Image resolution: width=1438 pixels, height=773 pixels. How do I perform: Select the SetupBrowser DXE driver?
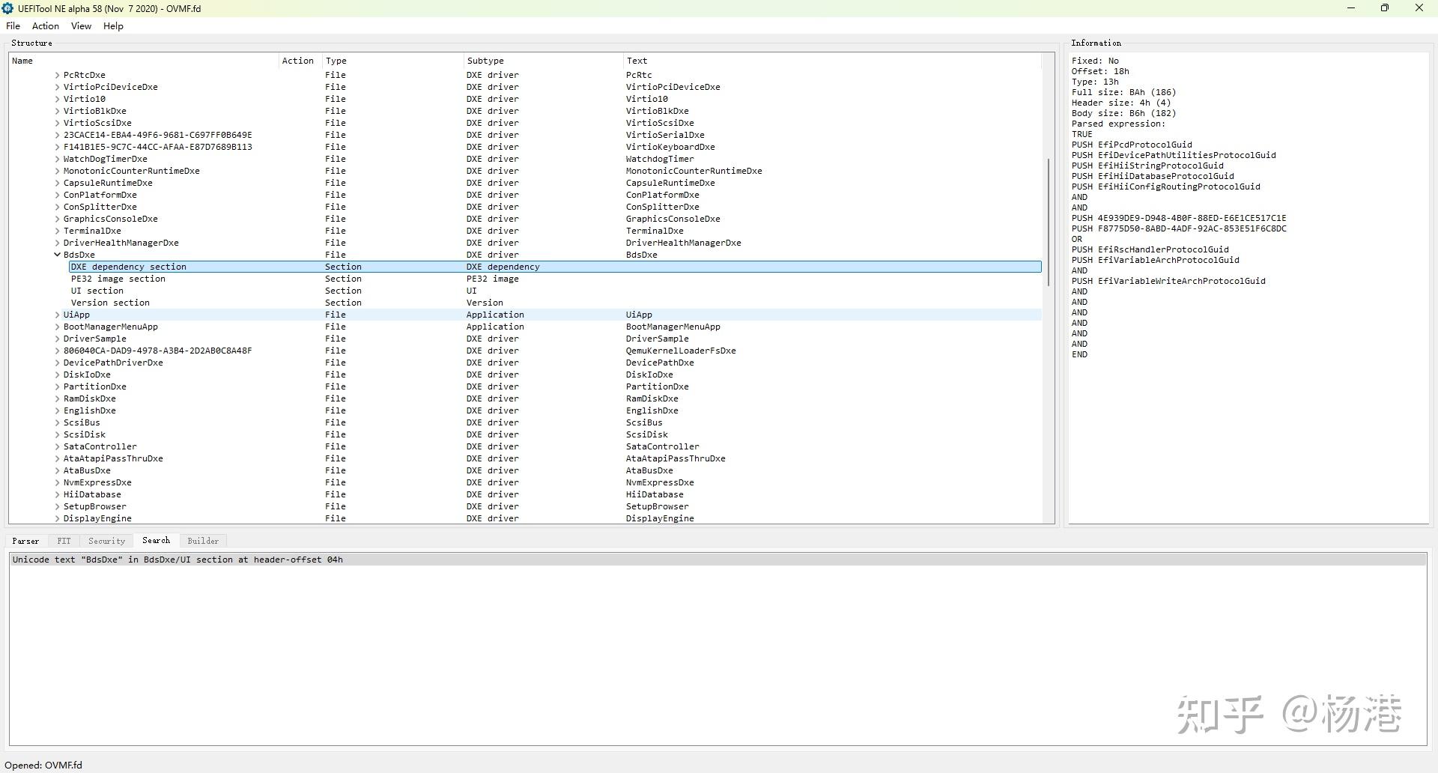93,506
